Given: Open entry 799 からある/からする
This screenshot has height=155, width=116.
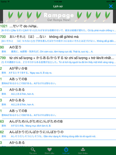Looking at the screenshot, I should [x=58, y=60].
